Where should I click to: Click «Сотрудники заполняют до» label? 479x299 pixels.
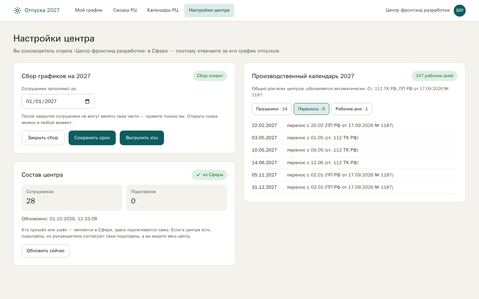click(49, 89)
